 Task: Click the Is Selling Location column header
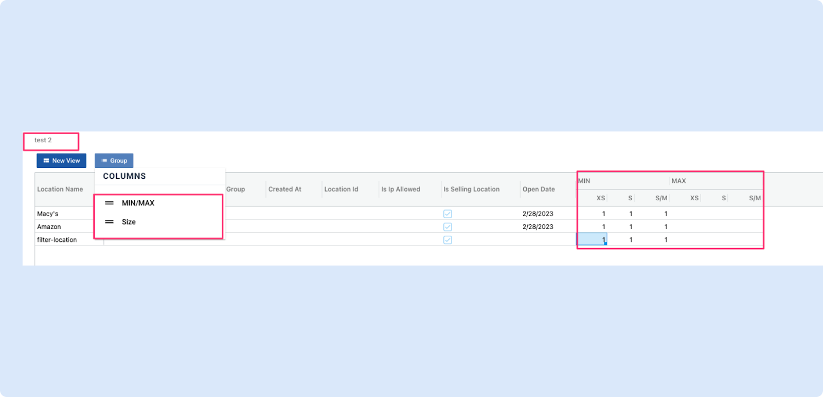[x=472, y=190]
